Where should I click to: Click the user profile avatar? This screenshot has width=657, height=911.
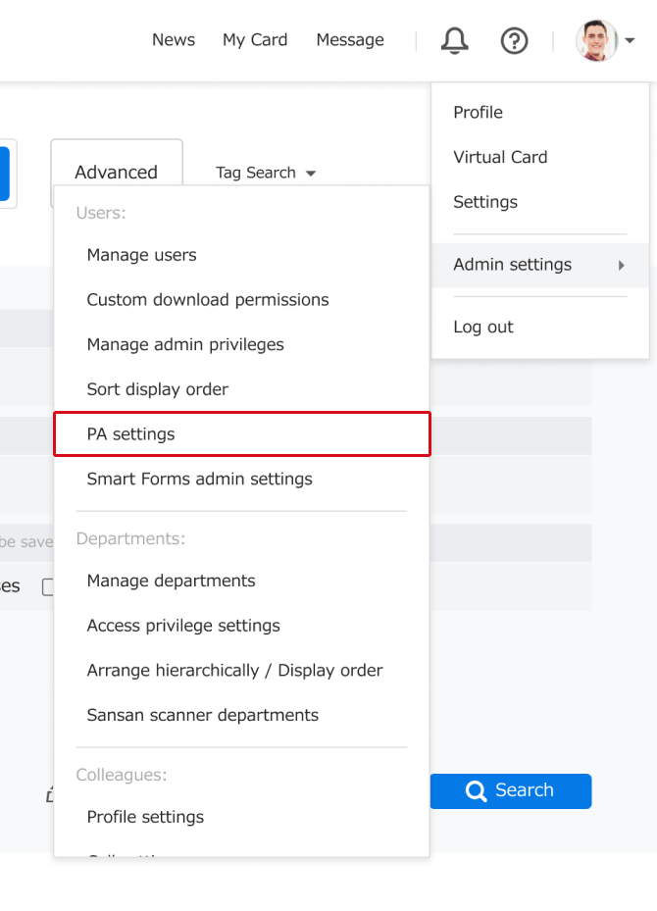point(596,40)
